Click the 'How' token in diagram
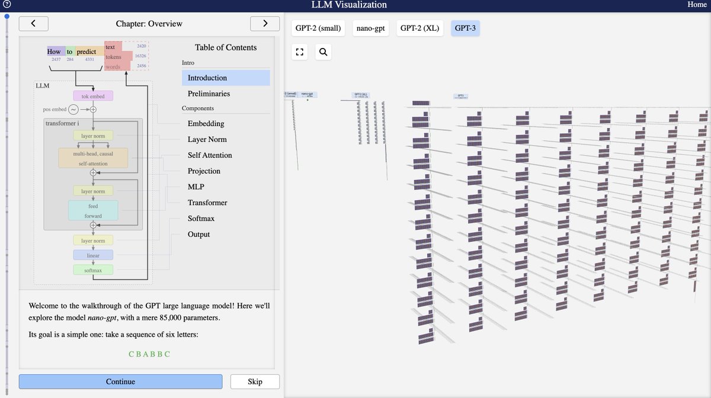 [56, 52]
